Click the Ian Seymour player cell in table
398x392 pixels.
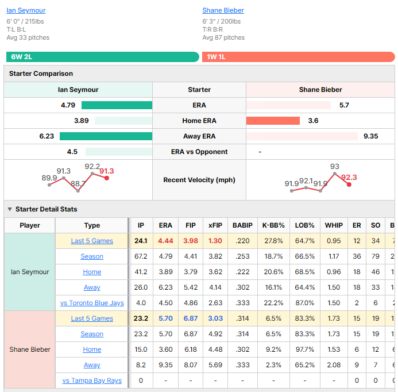tap(30, 272)
